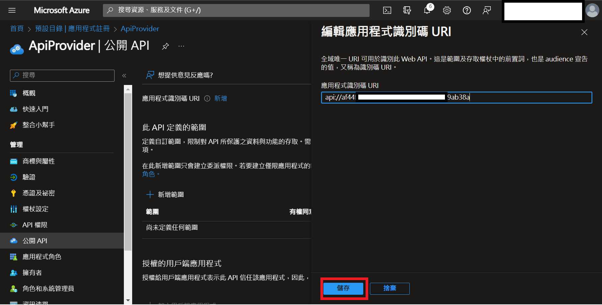Open the portal hamburger menu
The height and width of the screenshot is (305, 602).
pyautogui.click(x=12, y=10)
